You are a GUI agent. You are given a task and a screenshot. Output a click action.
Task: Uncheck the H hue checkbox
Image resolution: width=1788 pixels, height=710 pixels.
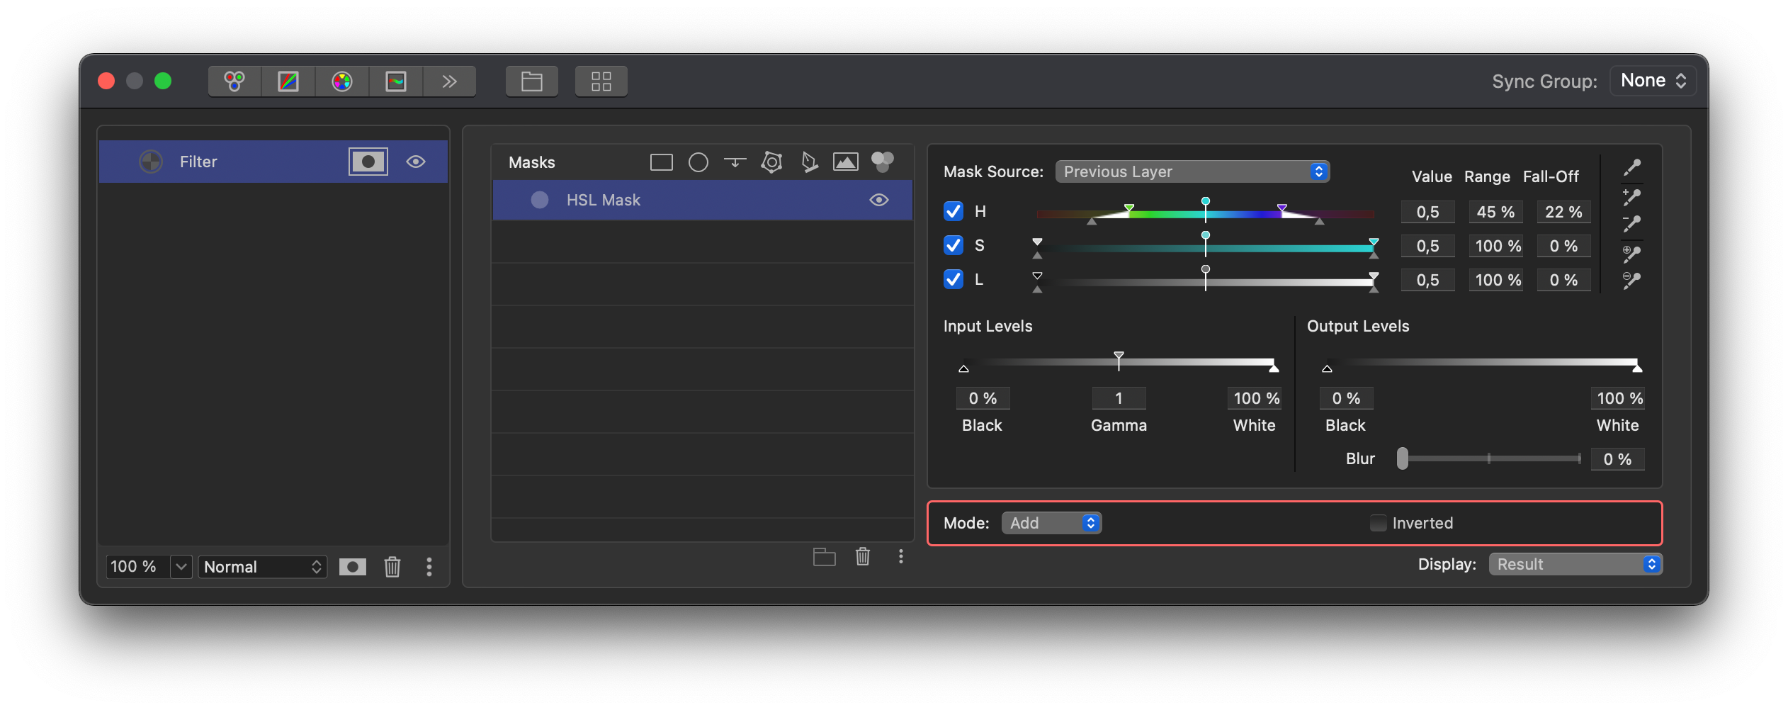point(954,212)
